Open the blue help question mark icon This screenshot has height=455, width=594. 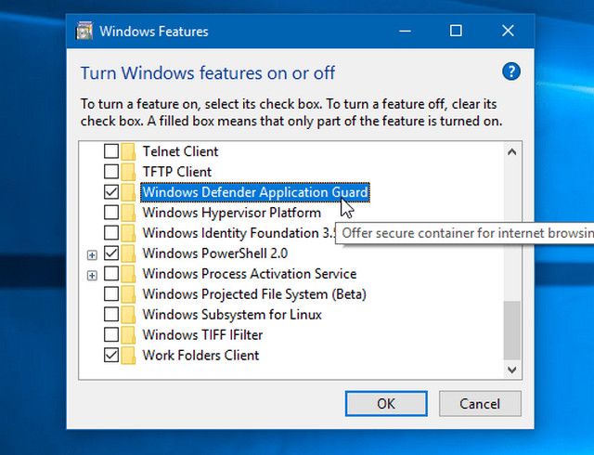(x=510, y=71)
